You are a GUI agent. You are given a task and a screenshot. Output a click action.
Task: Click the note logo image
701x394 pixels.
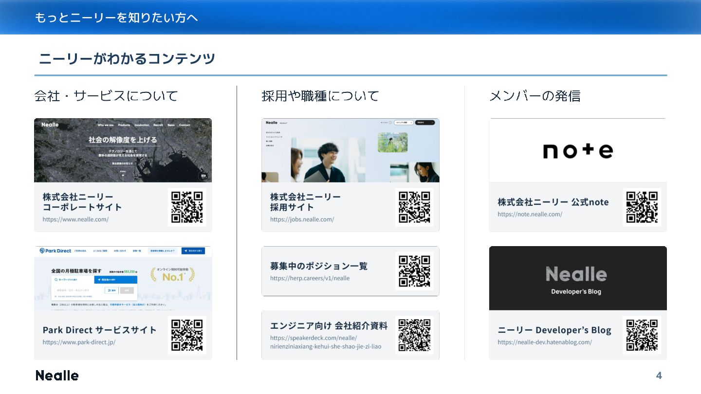[x=578, y=151]
